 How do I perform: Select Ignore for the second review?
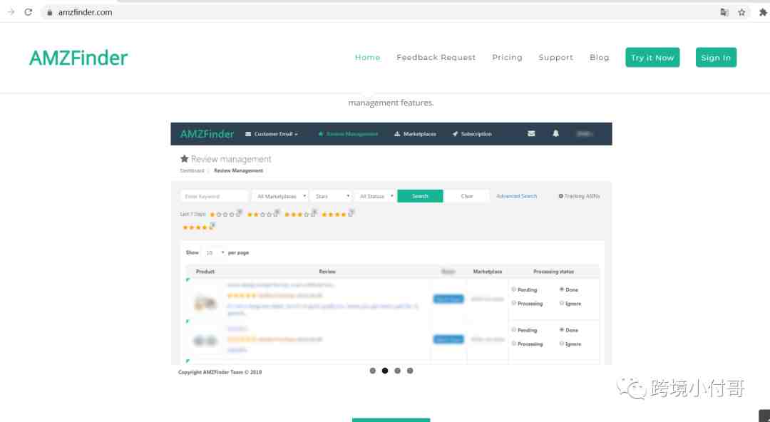tap(561, 344)
